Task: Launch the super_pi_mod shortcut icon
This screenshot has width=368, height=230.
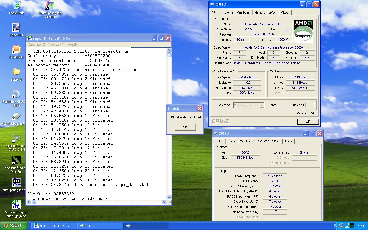Action: [16, 205]
